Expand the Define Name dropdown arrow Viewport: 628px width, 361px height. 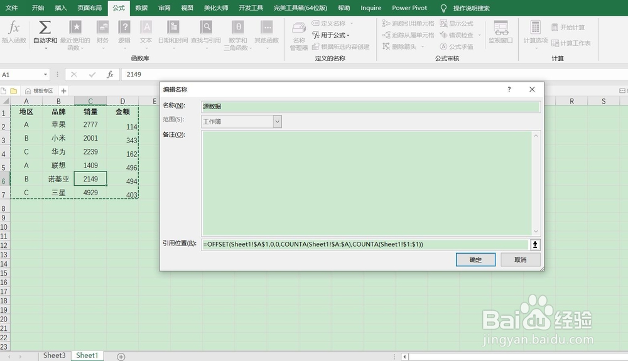(352, 23)
